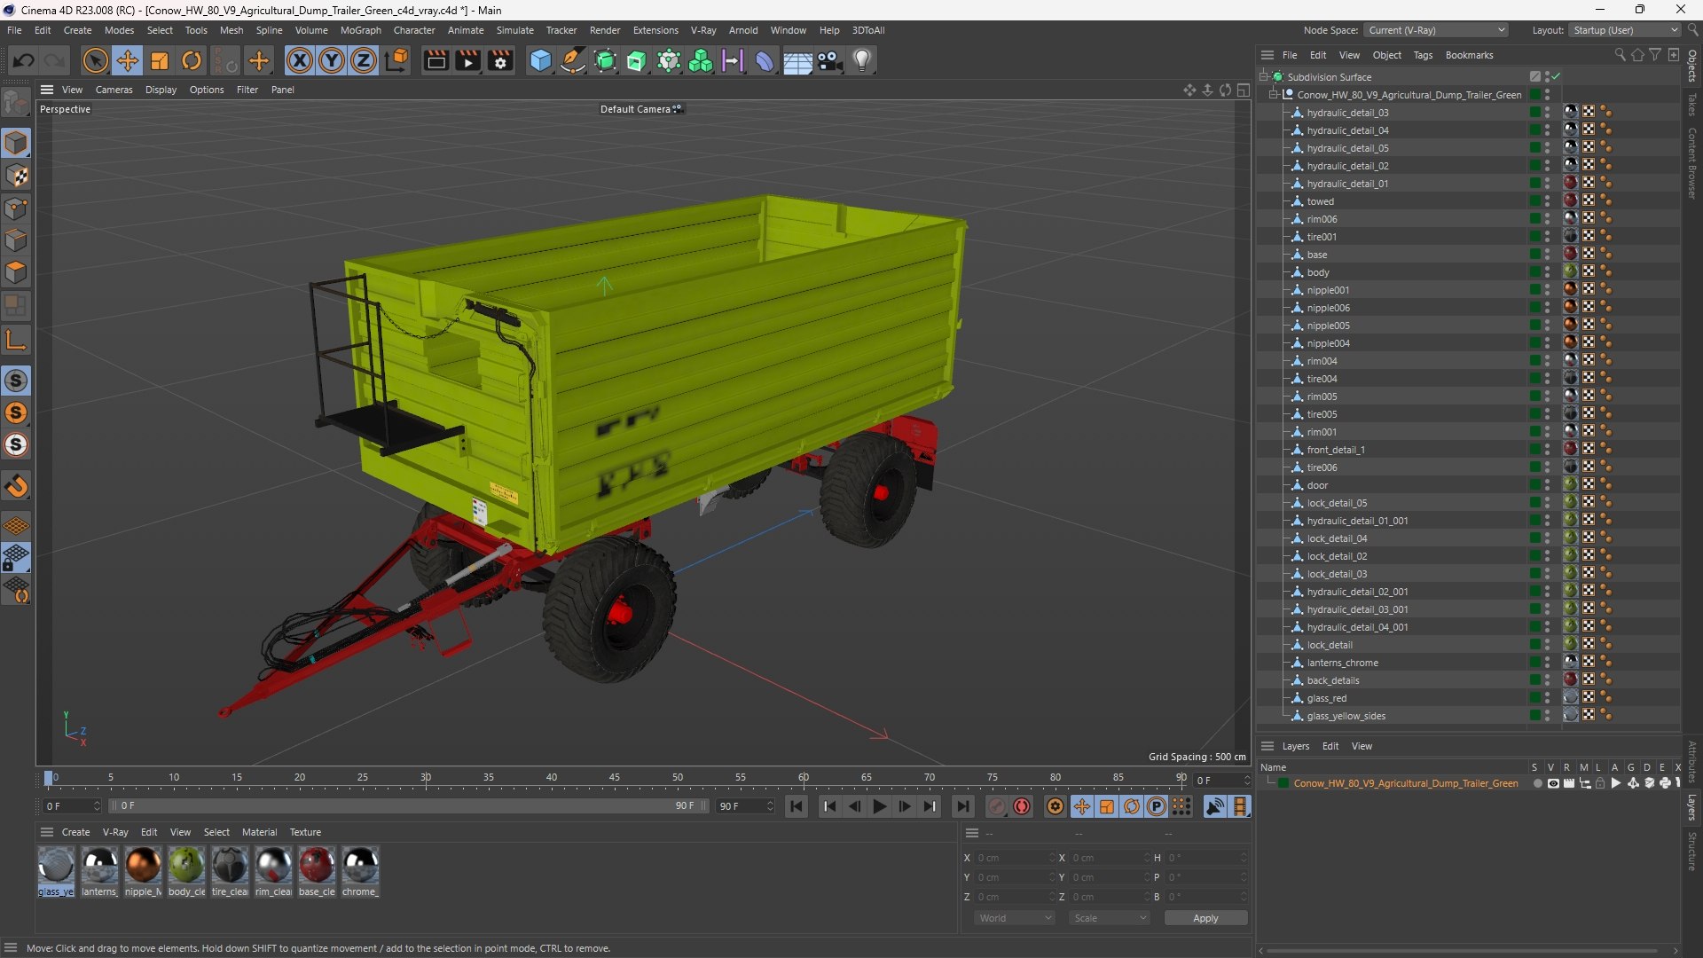Toggle visibility dots for towed object

[x=1547, y=201]
